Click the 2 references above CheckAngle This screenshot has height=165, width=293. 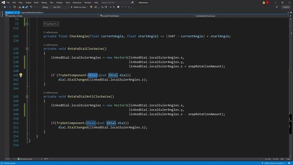click(x=51, y=33)
